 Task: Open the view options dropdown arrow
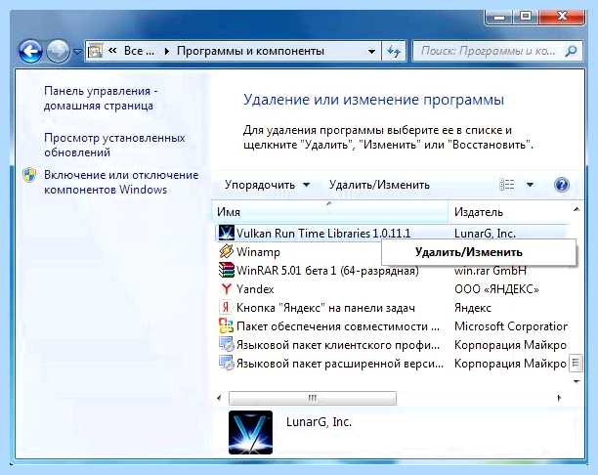[x=530, y=185]
